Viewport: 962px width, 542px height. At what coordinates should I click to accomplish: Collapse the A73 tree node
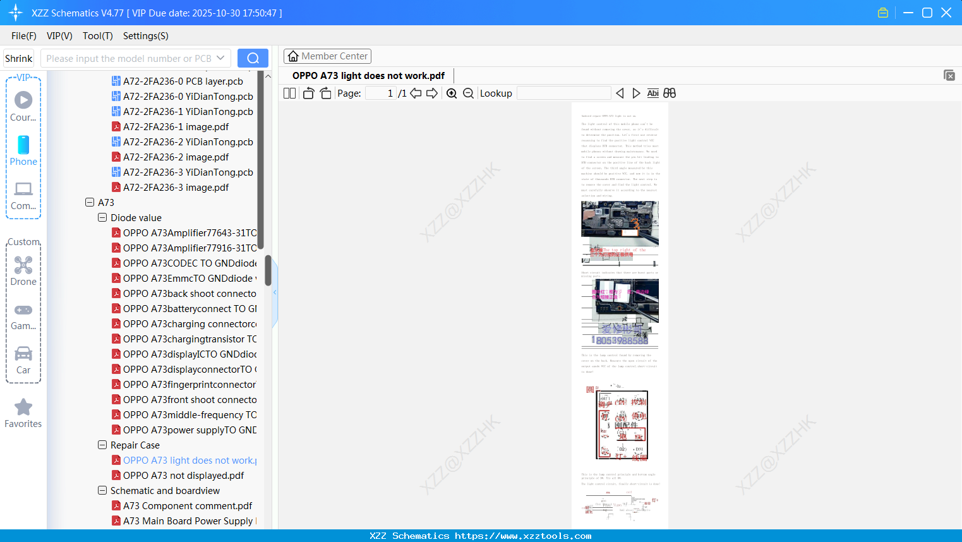[x=90, y=202]
